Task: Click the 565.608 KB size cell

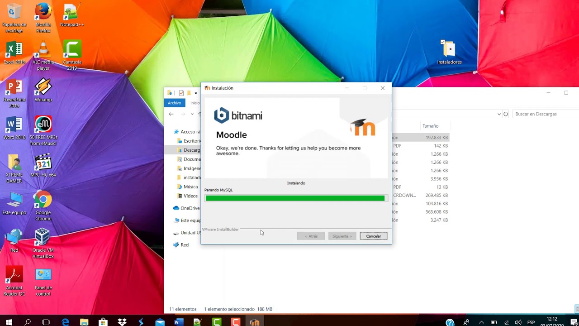Action: 437,212
